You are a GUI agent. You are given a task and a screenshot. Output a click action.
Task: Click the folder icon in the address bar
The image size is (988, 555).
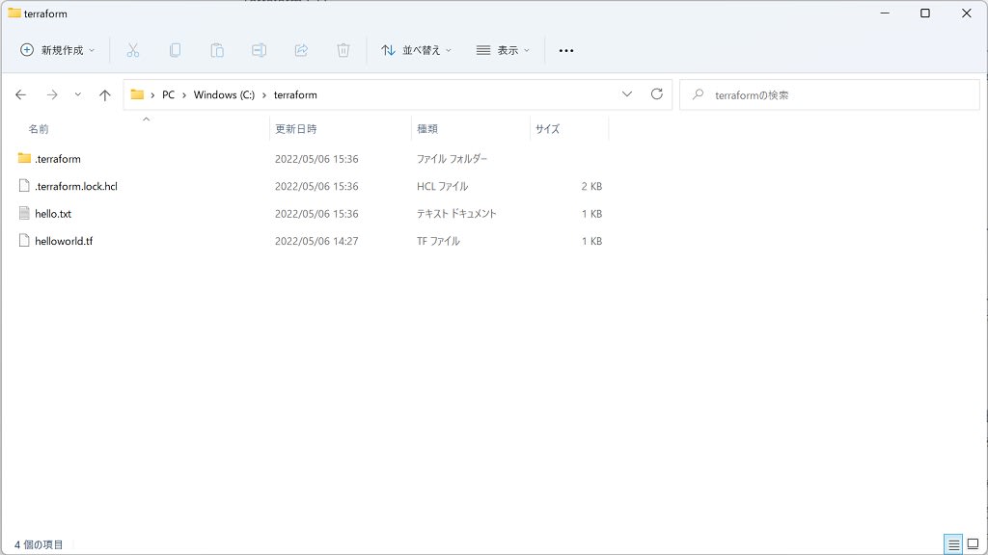coord(137,94)
